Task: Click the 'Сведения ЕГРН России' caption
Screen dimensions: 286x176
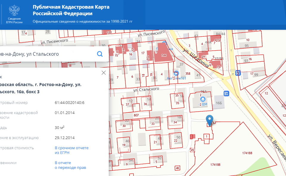Action: (x=14, y=21)
